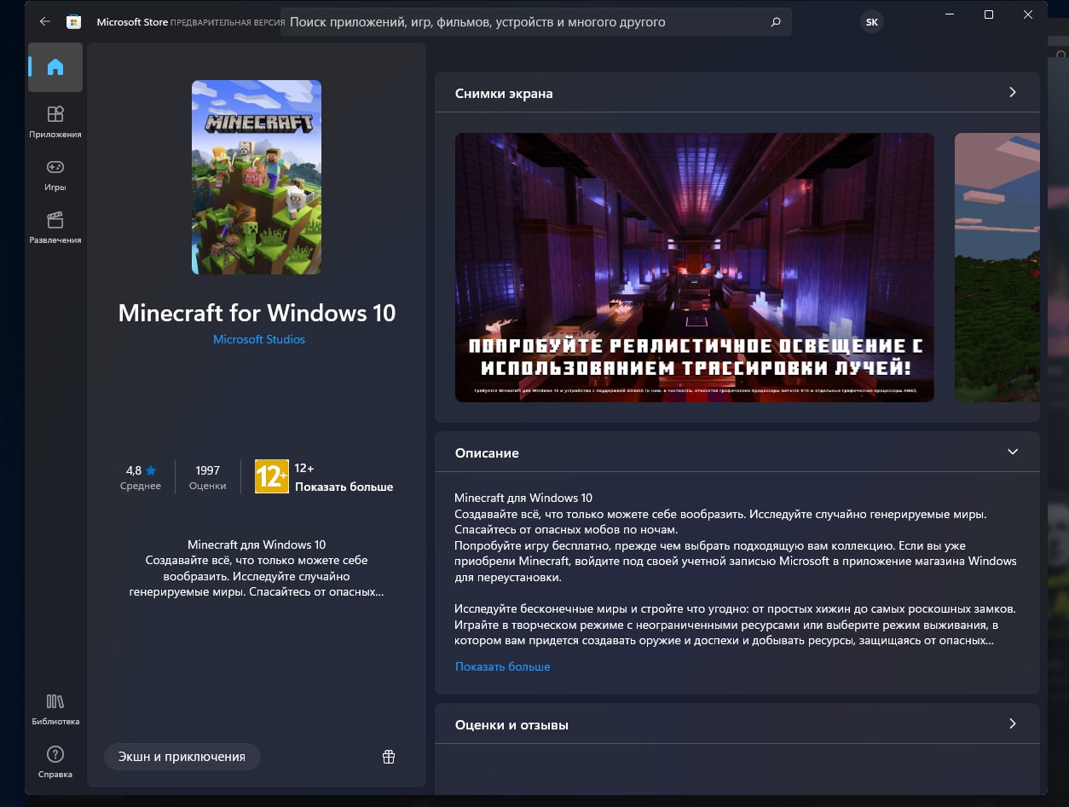The width and height of the screenshot is (1069, 807).
Task: Open Игры section in sidebar
Action: 55,175
